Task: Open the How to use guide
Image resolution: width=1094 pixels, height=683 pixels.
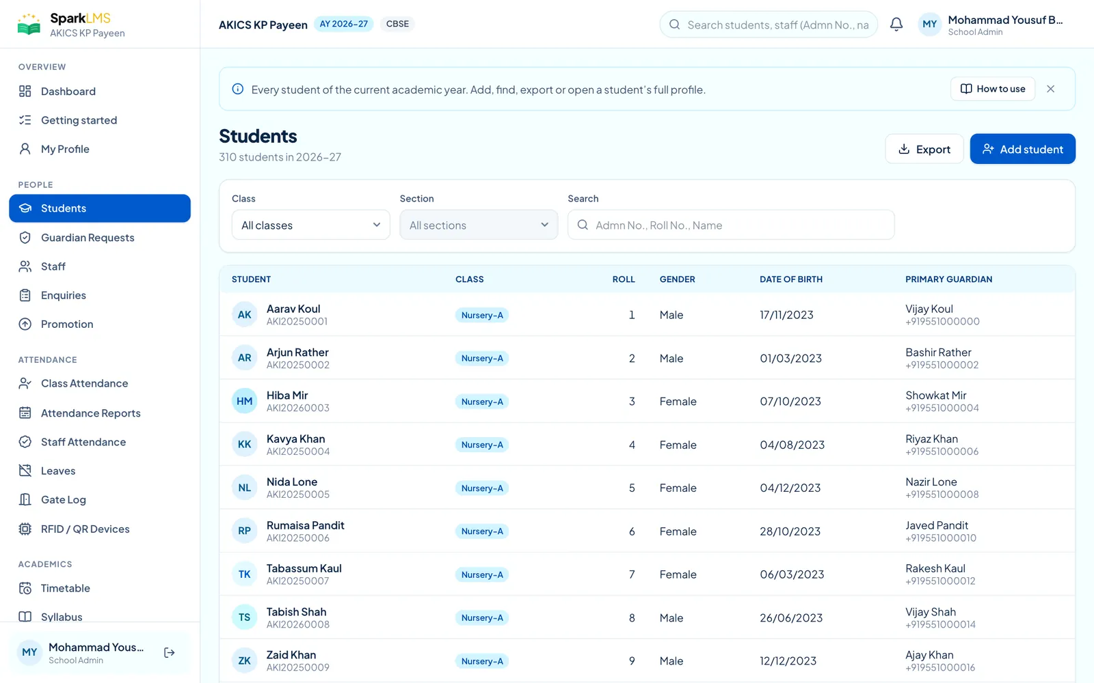Action: [993, 89]
